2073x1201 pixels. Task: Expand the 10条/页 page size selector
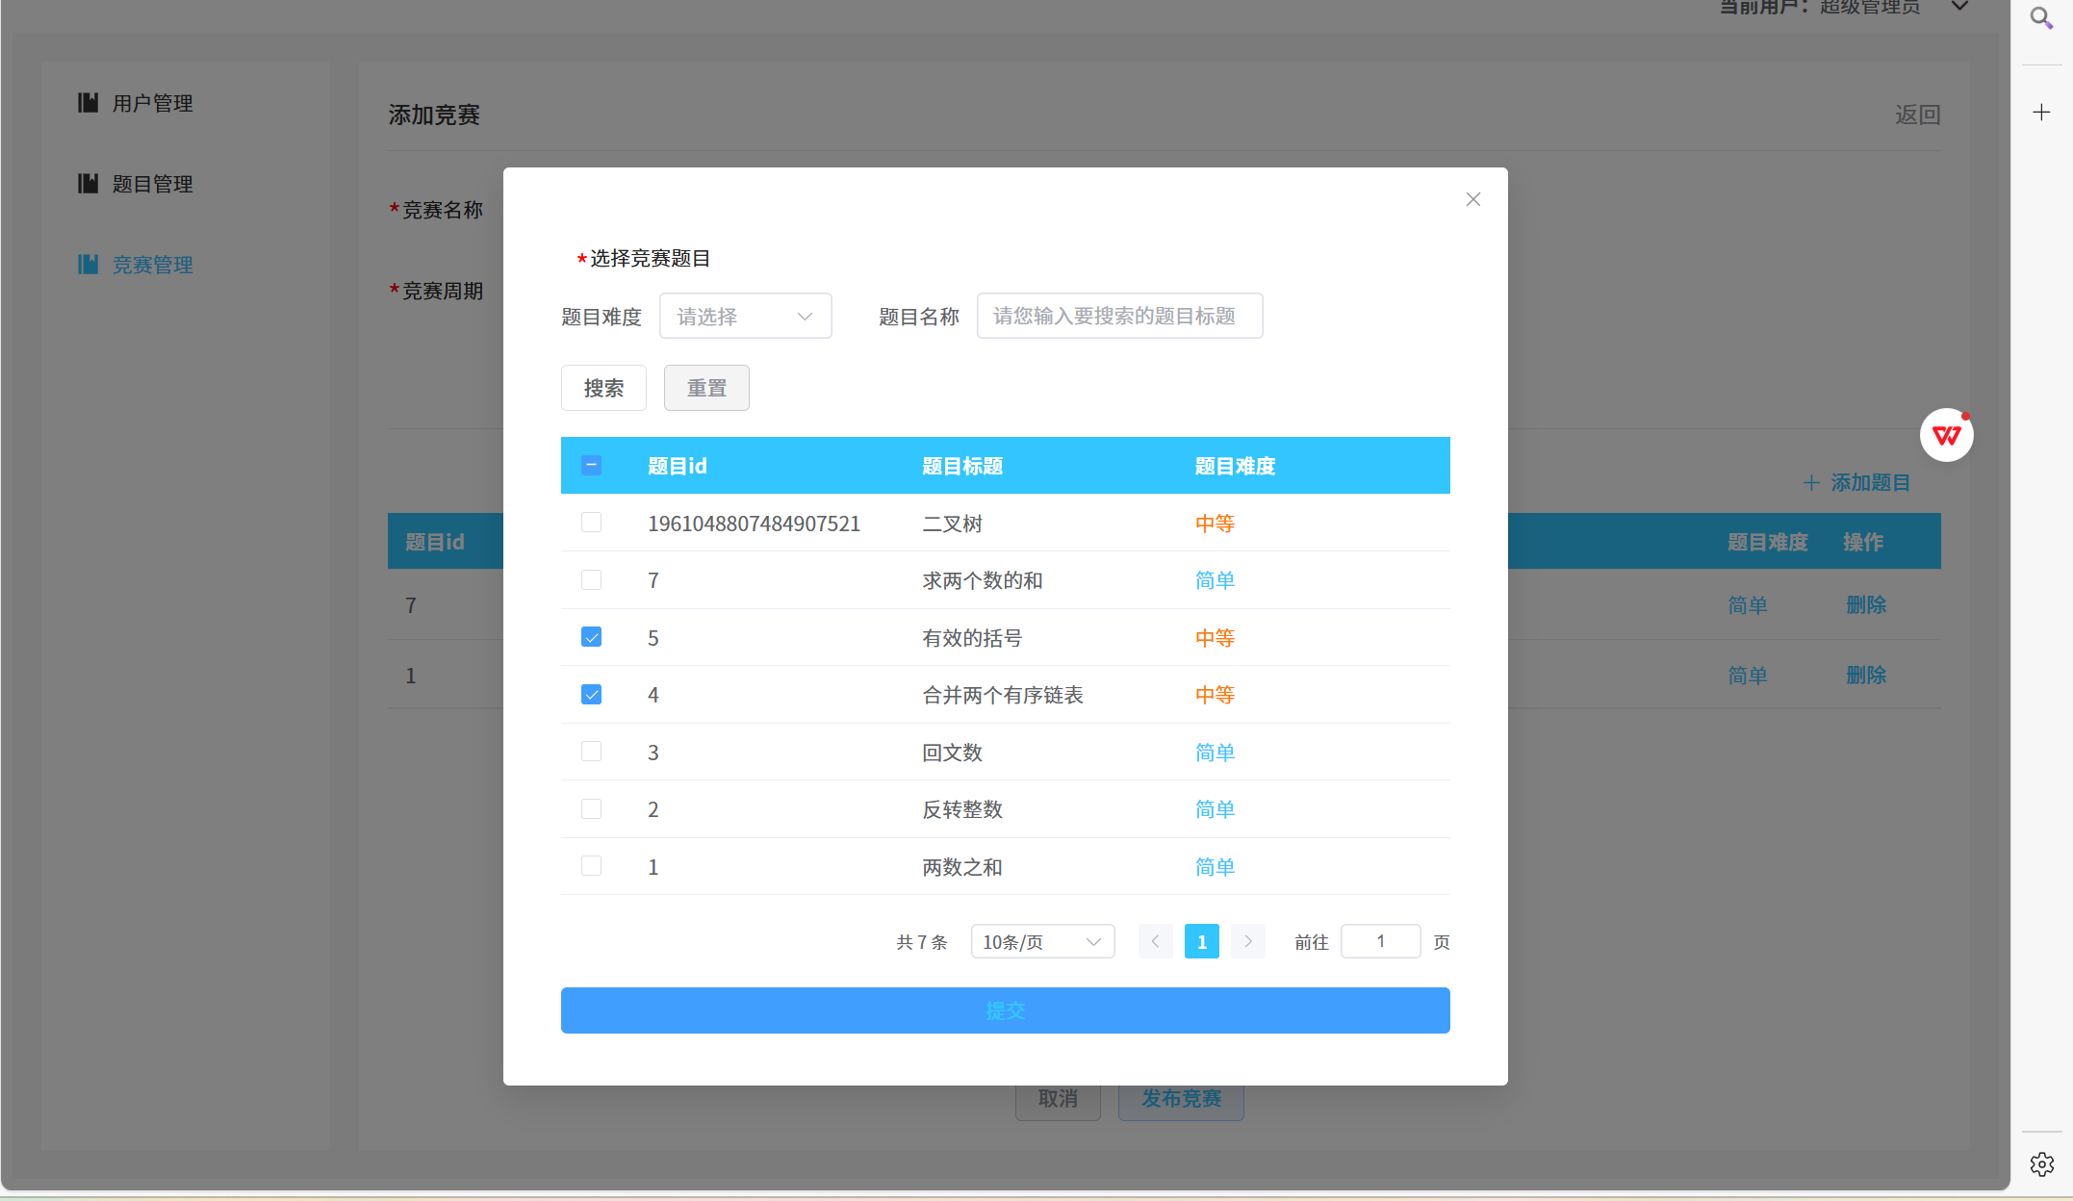(x=1041, y=942)
